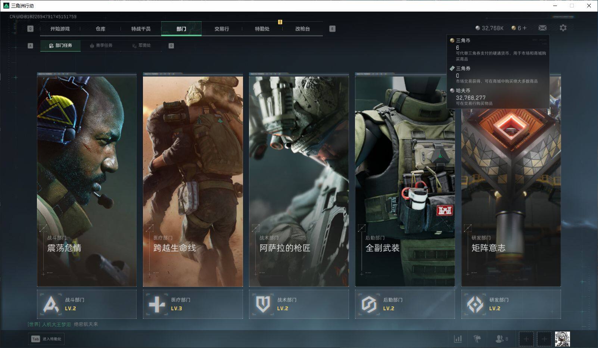Click the 战术部门 shield emblem icon
The height and width of the screenshot is (348, 598).
pyautogui.click(x=263, y=304)
